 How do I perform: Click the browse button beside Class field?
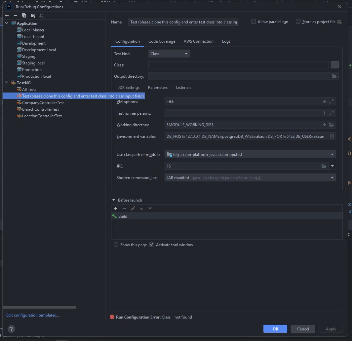tap(334, 65)
